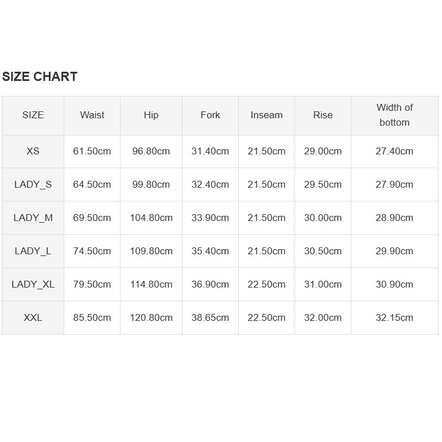Select the LADY_M row label
The height and width of the screenshot is (442, 442).
pos(33,218)
